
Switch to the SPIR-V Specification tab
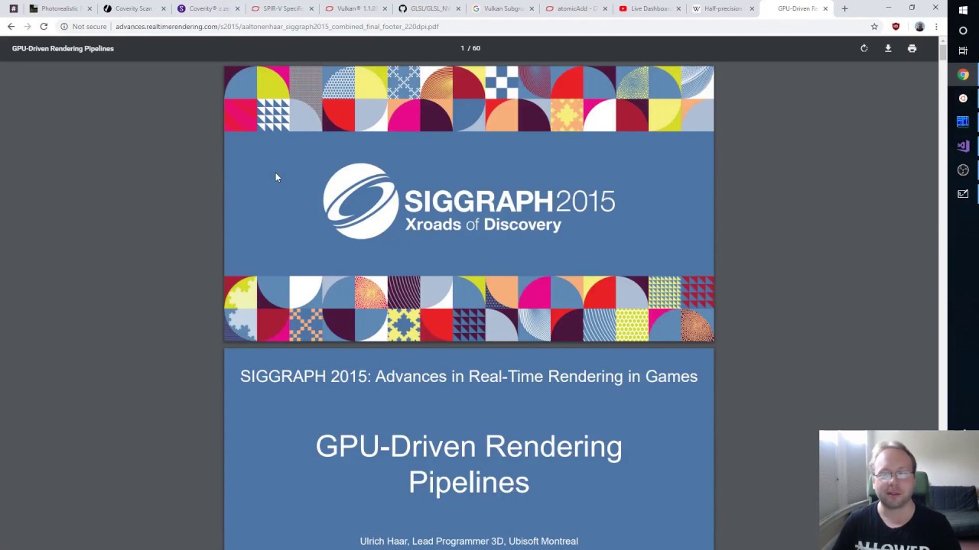(281, 8)
